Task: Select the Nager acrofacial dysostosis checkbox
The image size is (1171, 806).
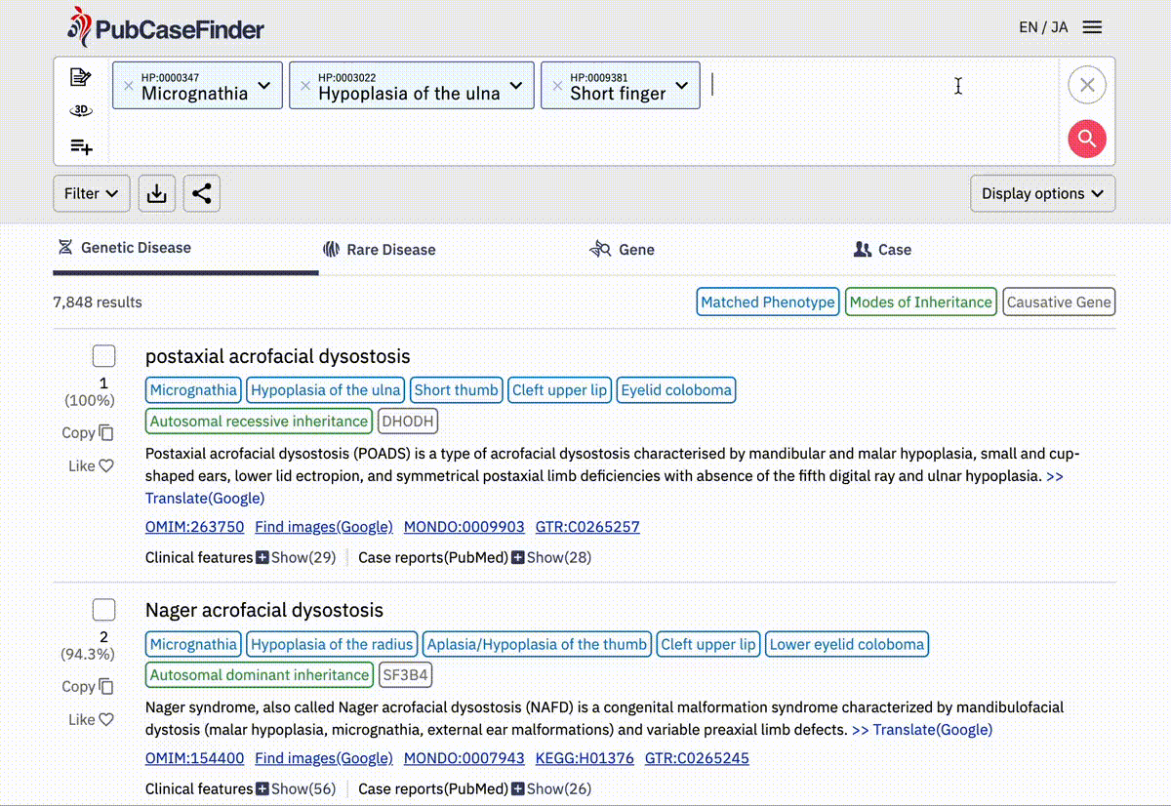Action: point(103,610)
